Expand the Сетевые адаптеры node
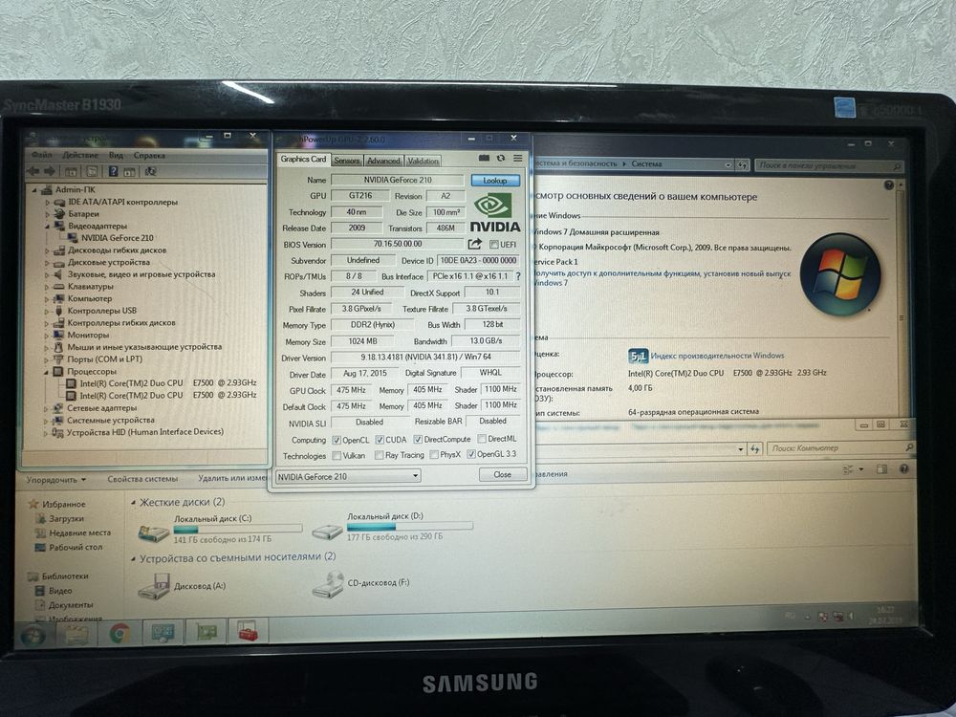 [x=46, y=408]
